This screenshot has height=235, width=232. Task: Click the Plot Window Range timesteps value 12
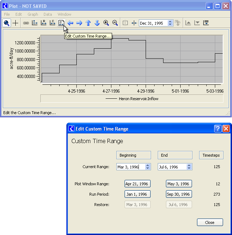(x=218, y=184)
